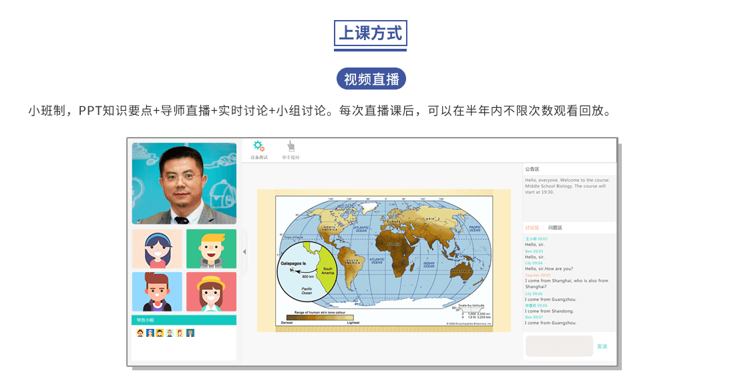Click the first small avatar under 学员小组

(x=140, y=333)
